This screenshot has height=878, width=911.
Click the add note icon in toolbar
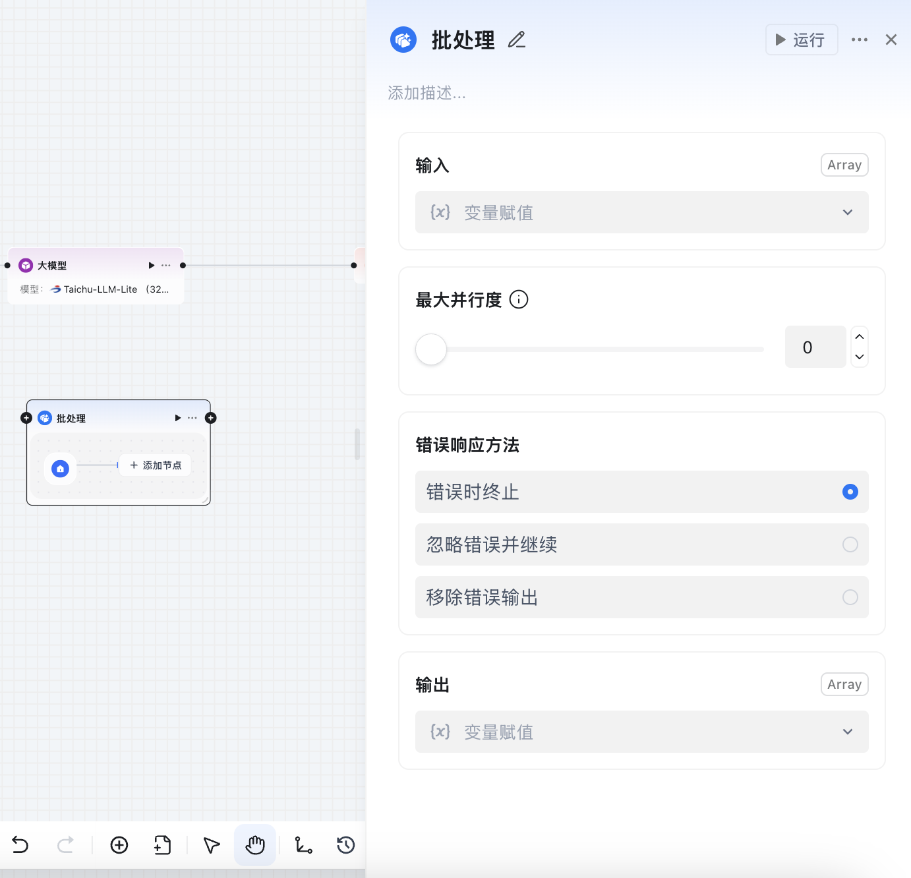pos(162,844)
